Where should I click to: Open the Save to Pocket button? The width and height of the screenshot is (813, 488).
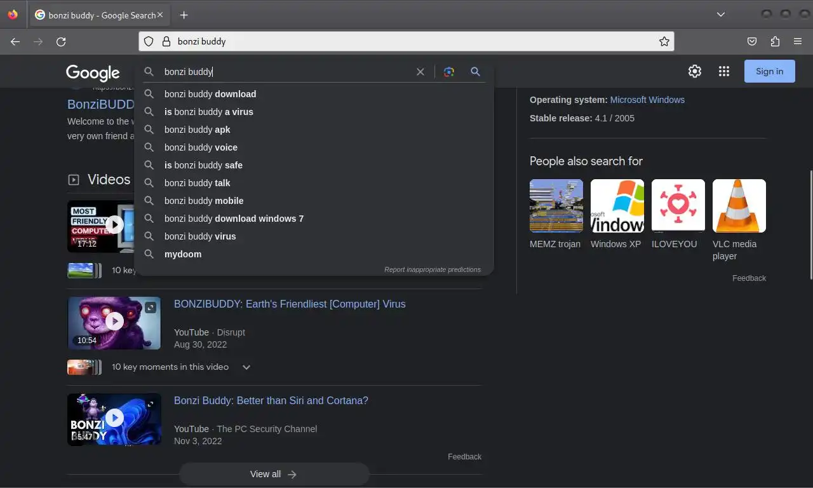coord(752,41)
